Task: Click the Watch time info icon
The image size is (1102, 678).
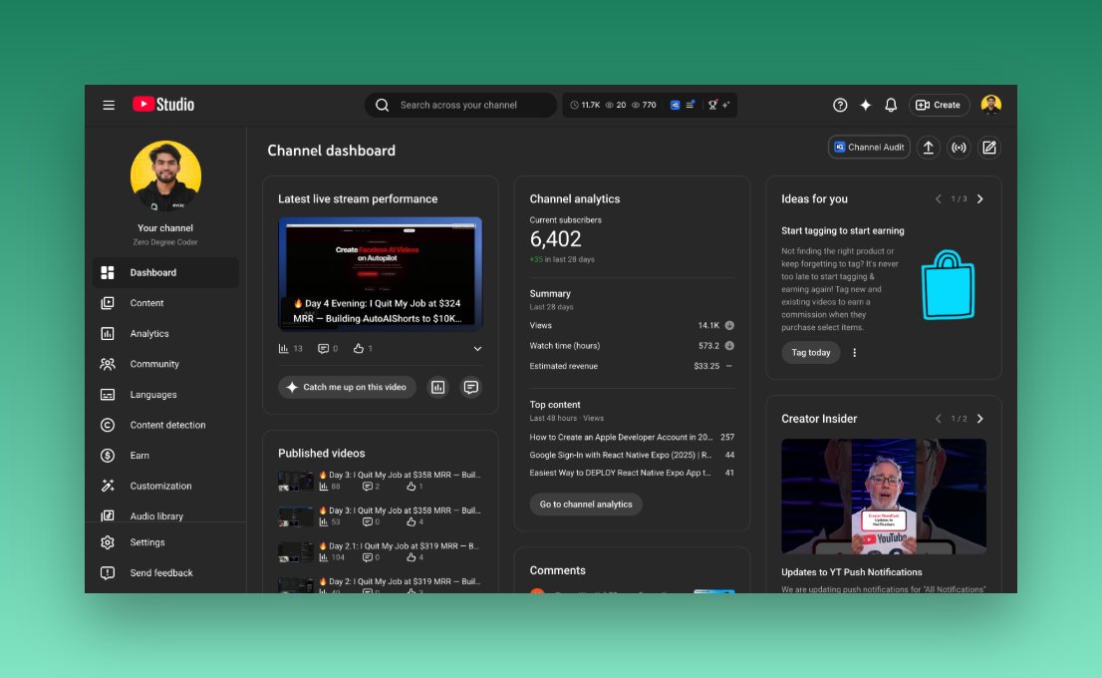Action: tap(729, 345)
